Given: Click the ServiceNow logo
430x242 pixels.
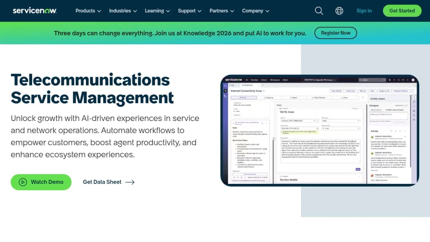Looking at the screenshot, I should 35,11.
